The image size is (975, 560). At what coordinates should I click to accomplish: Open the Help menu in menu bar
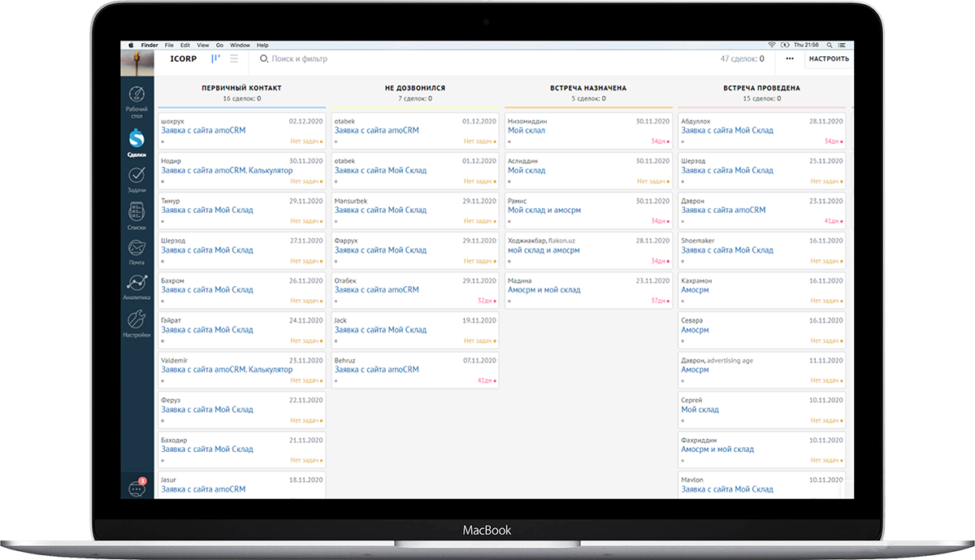(x=262, y=45)
